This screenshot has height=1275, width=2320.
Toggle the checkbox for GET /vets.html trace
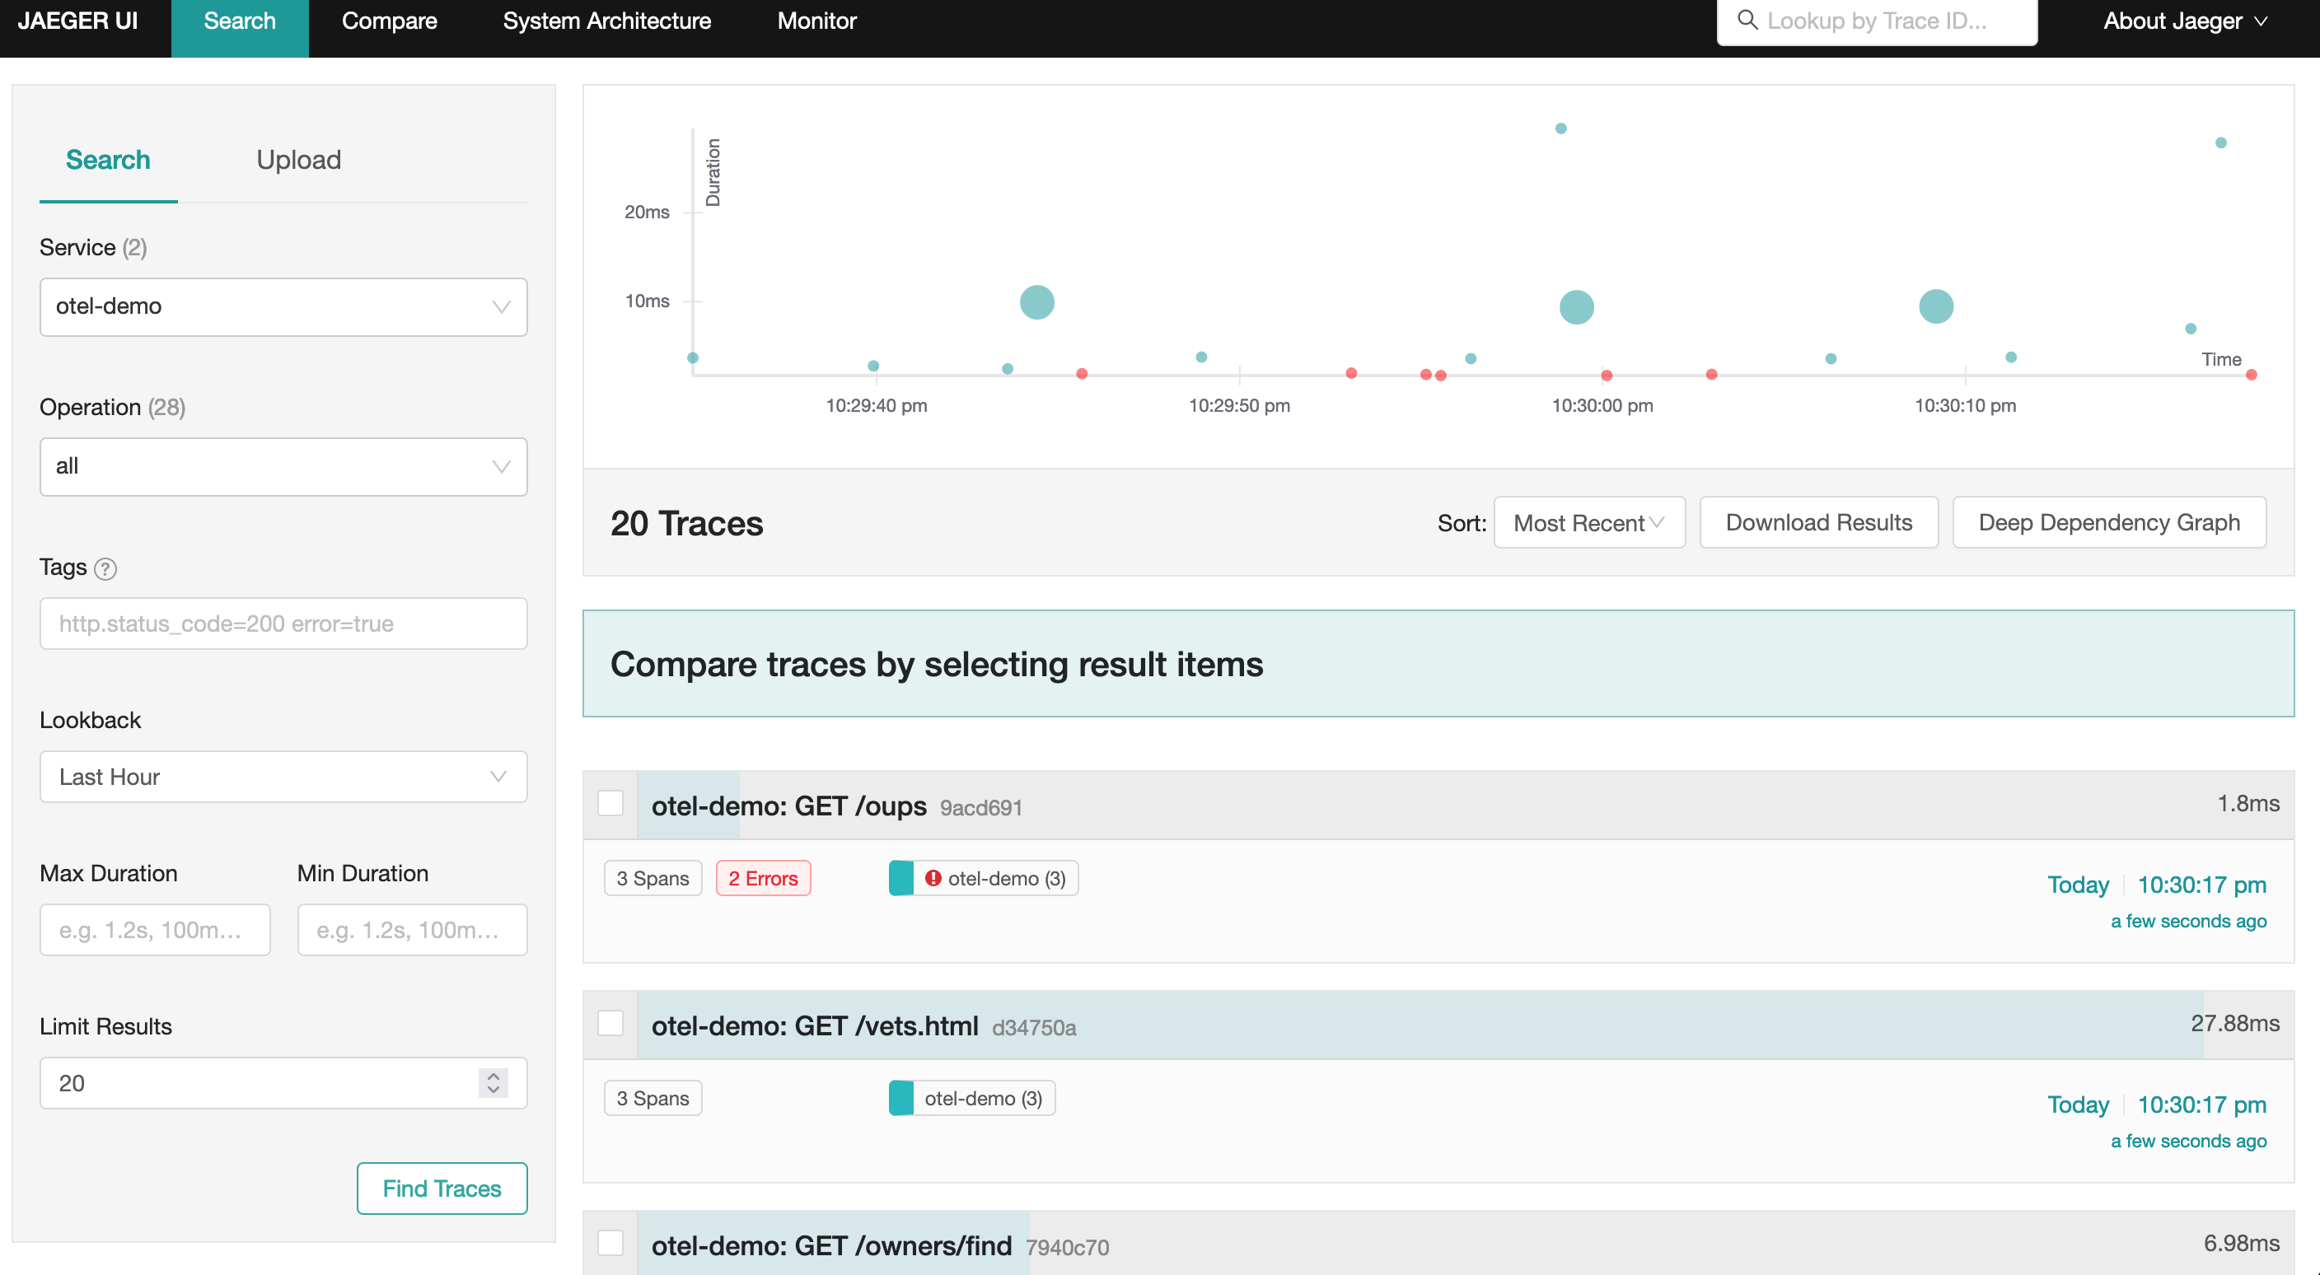[612, 1022]
